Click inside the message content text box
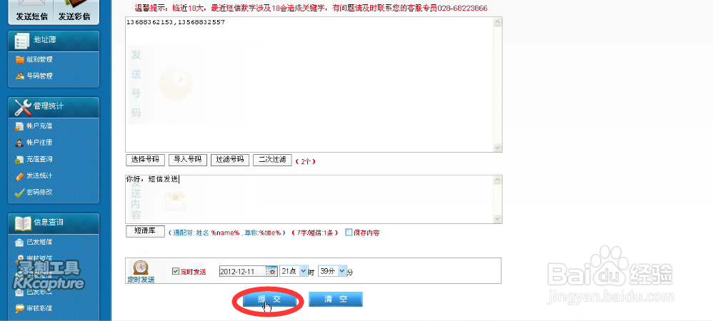This screenshot has width=713, height=321. [x=309, y=199]
